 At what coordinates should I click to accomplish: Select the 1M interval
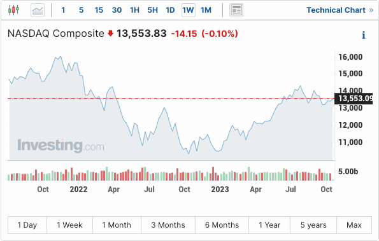[x=206, y=10]
